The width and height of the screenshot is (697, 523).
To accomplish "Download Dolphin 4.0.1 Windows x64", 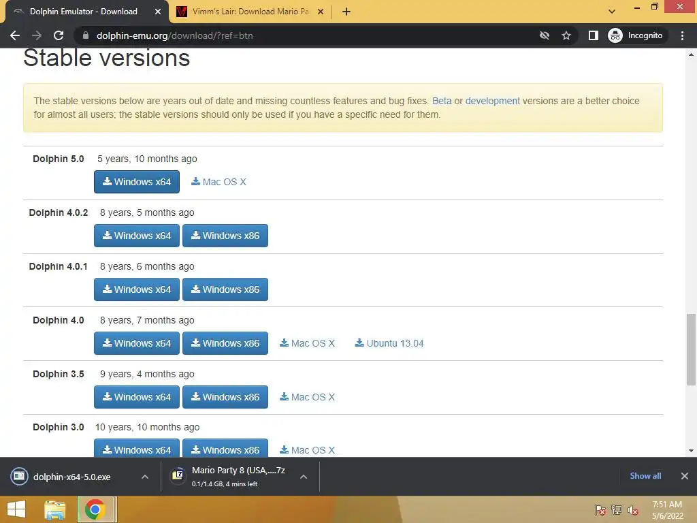I will point(136,289).
